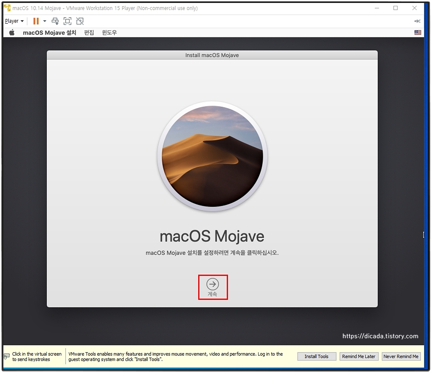Viewport: 432px width, 373px height.
Task: Collapse the VMware toolbar double-chevron
Action: pos(417,21)
